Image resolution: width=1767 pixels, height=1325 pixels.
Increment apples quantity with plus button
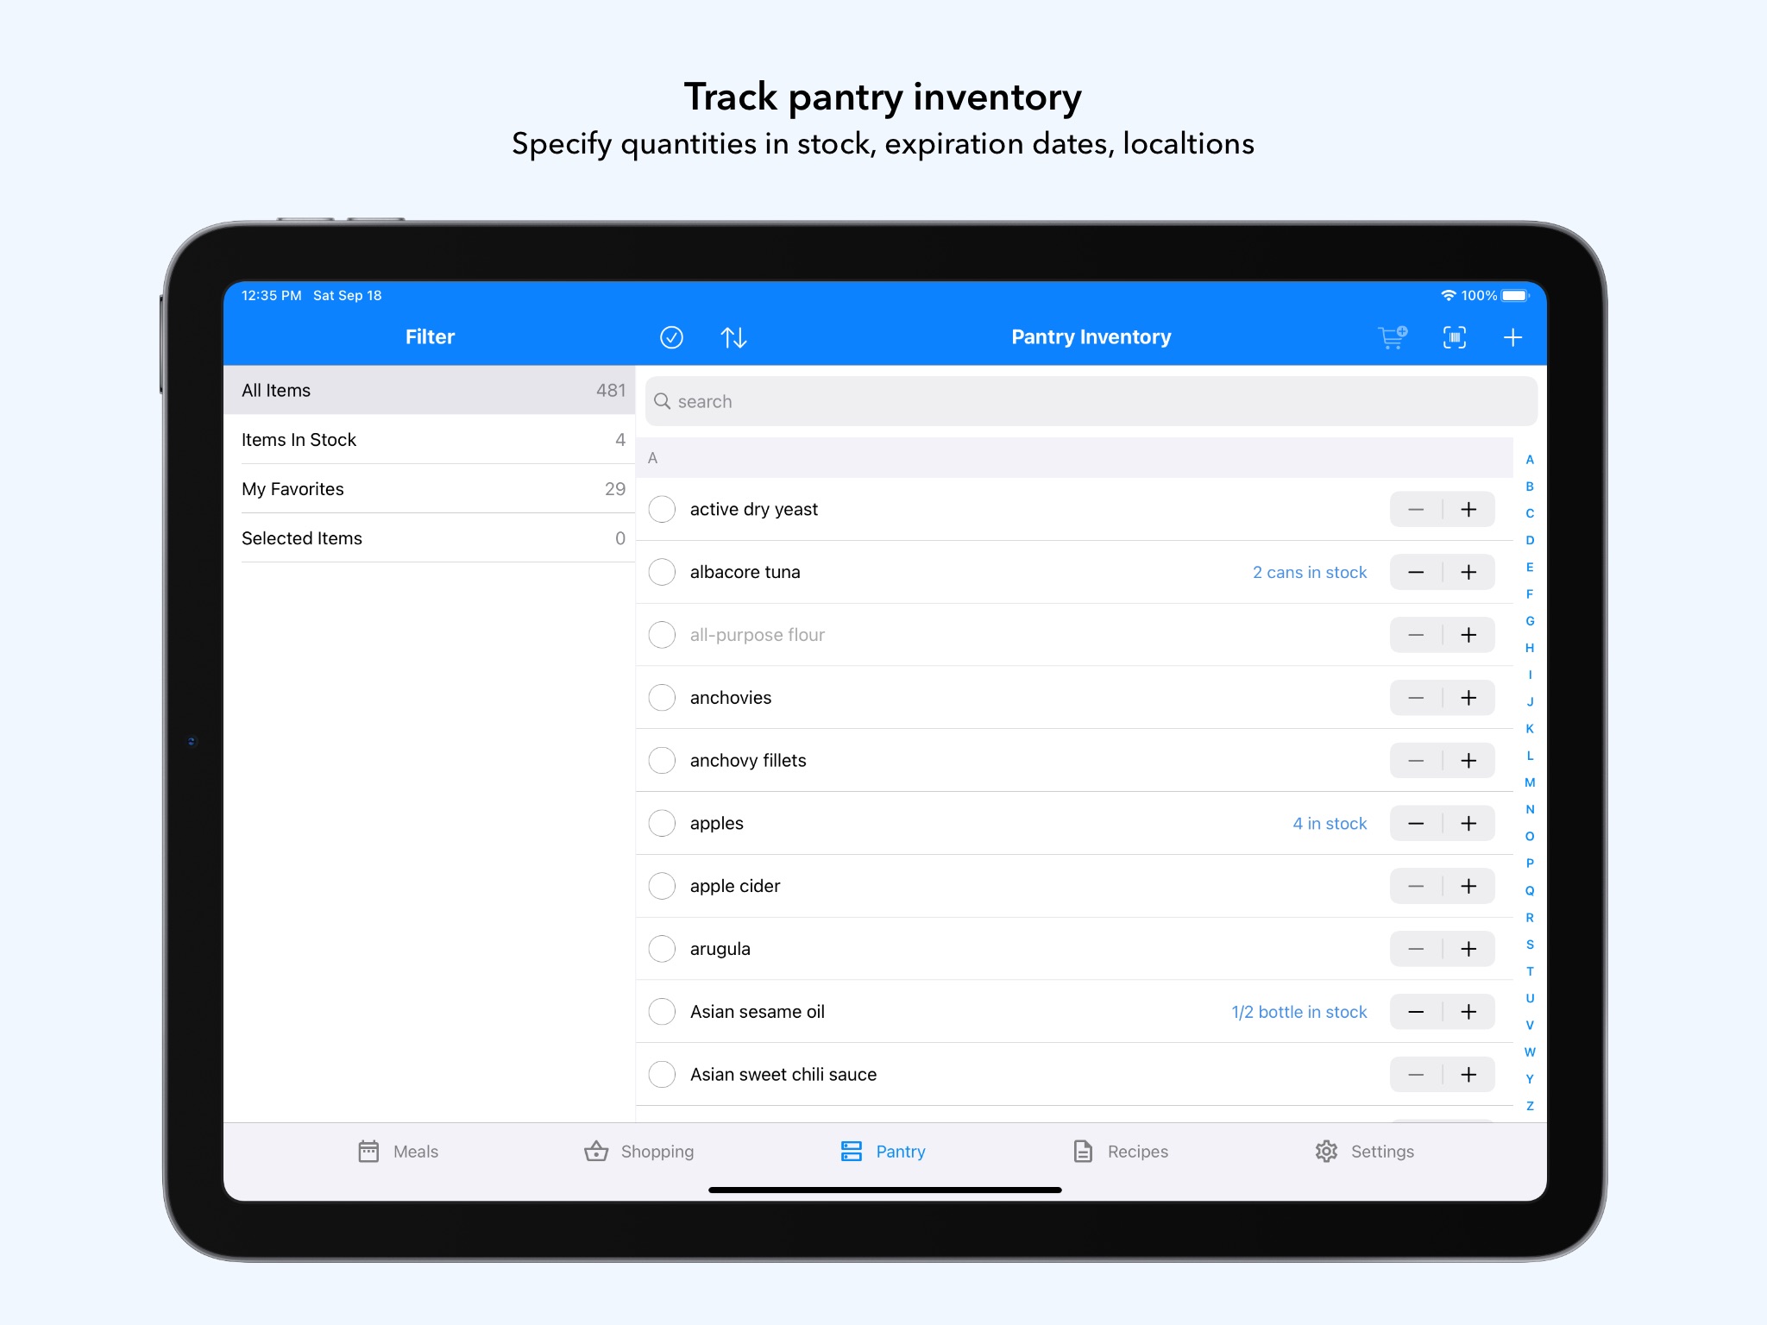(x=1469, y=823)
